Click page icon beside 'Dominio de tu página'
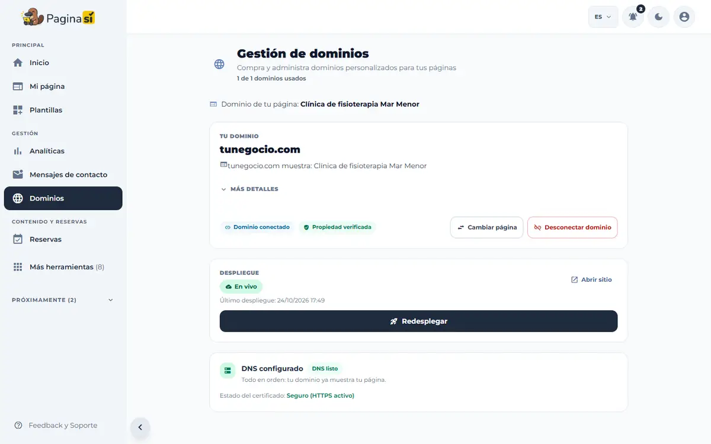This screenshot has height=444, width=711. pos(213,104)
